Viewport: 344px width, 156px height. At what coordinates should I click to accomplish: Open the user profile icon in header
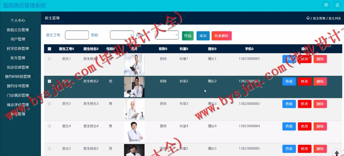337,5
